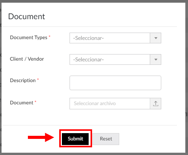Screen dimensions: 188x155
Task: Click the Seleccionar archivo file field
Action: click(110, 104)
